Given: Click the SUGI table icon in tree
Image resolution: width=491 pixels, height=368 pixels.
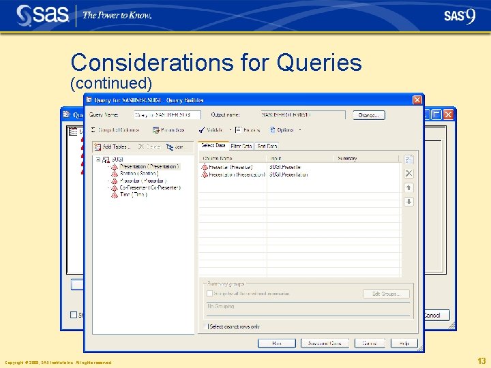Looking at the screenshot, I should tap(106, 159).
